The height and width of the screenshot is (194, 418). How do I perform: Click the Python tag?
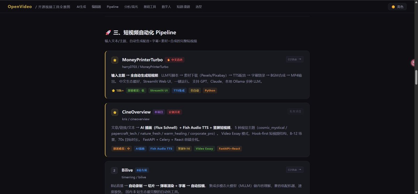(x=210, y=91)
